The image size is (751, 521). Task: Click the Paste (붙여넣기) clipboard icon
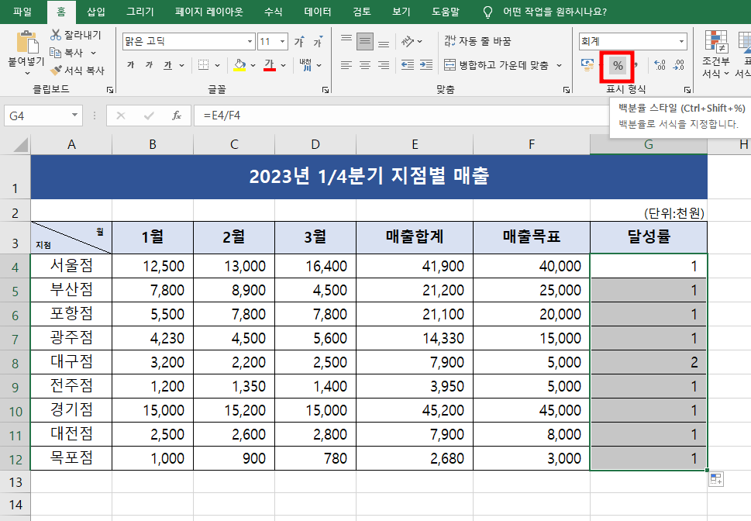click(x=27, y=42)
